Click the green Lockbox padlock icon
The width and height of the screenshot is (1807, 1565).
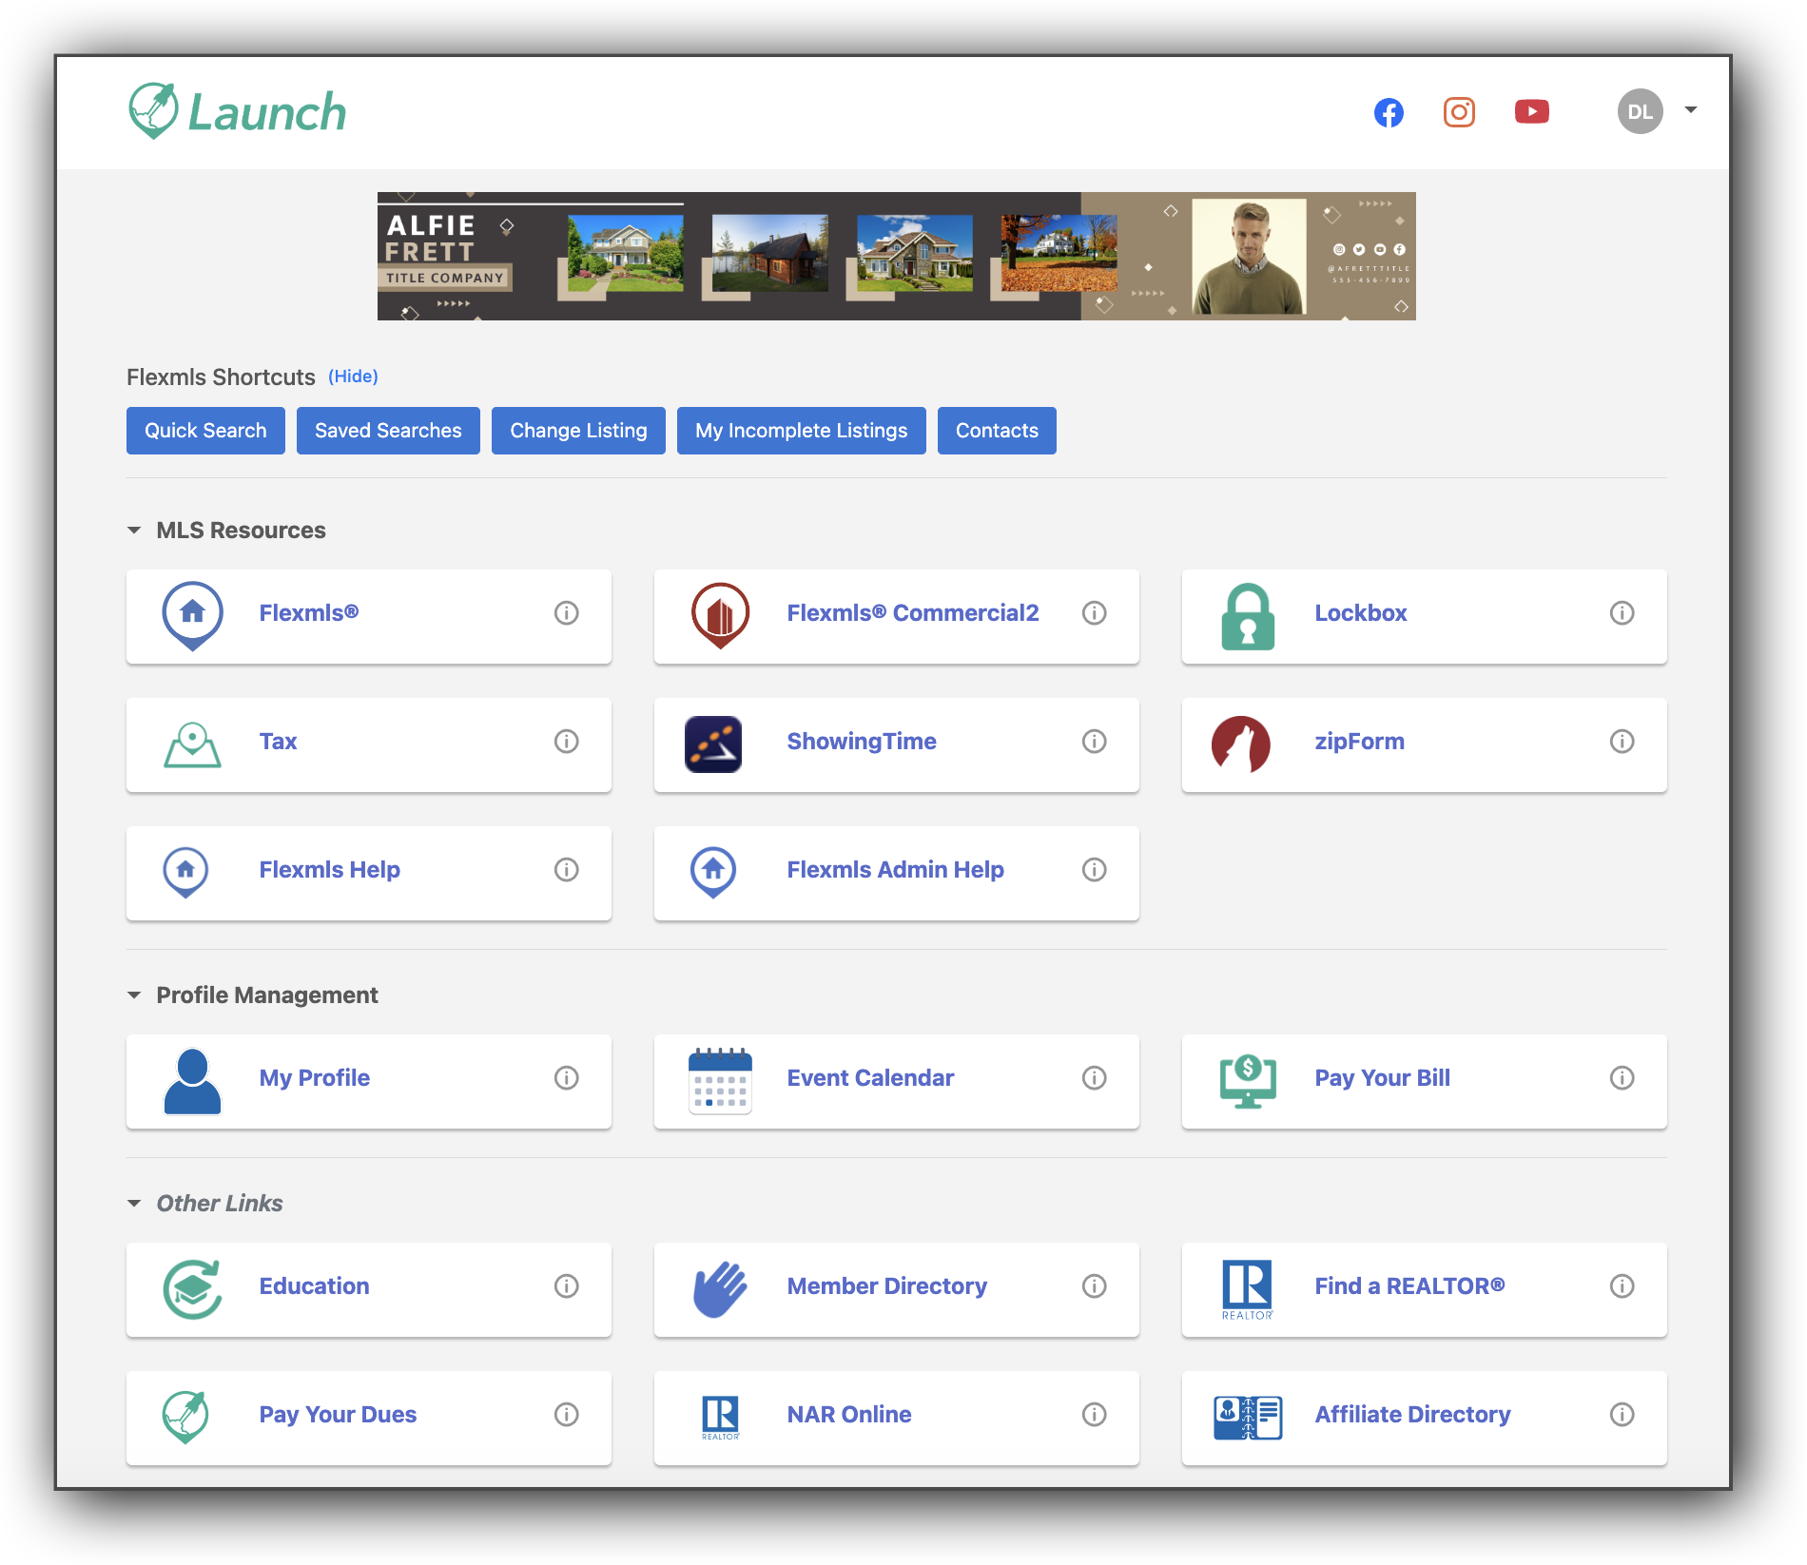[x=1248, y=616]
